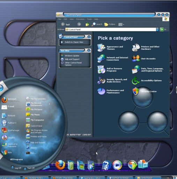
Task: Open Windows logo checkmark dock icon
Action: tap(132, 165)
